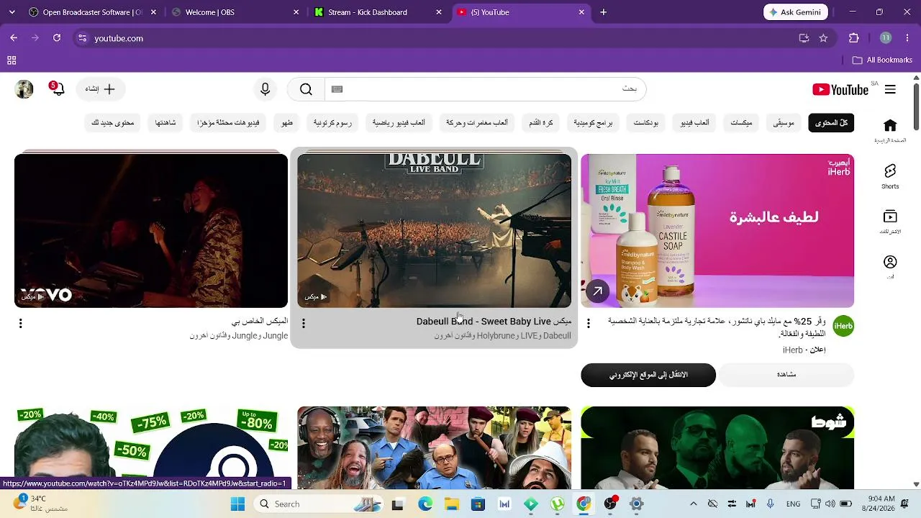
Task: Open Subscriptions icon in the sidebar
Action: coord(890,222)
